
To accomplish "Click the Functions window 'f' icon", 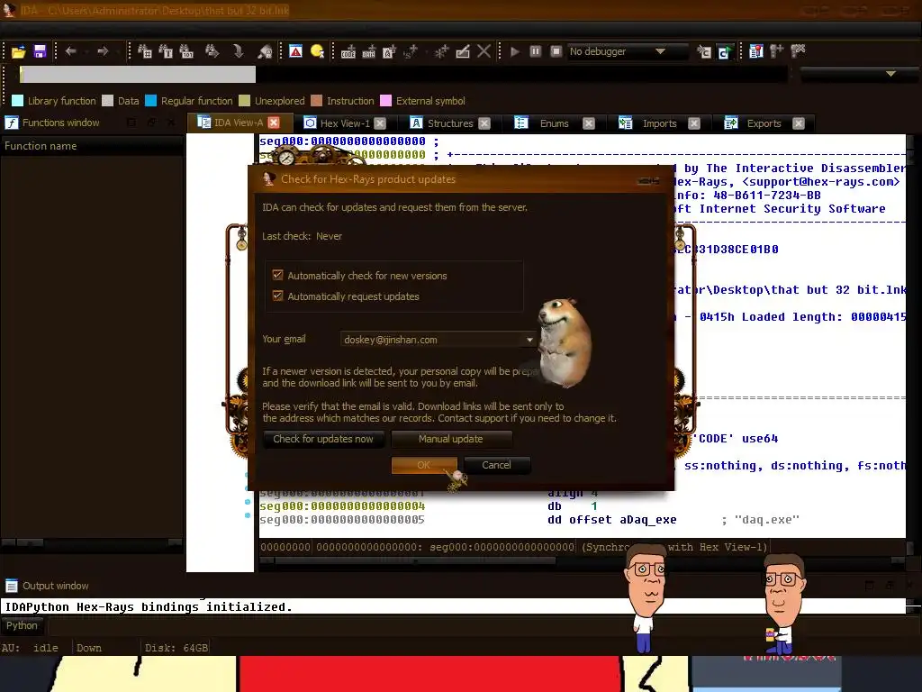I will pos(12,123).
